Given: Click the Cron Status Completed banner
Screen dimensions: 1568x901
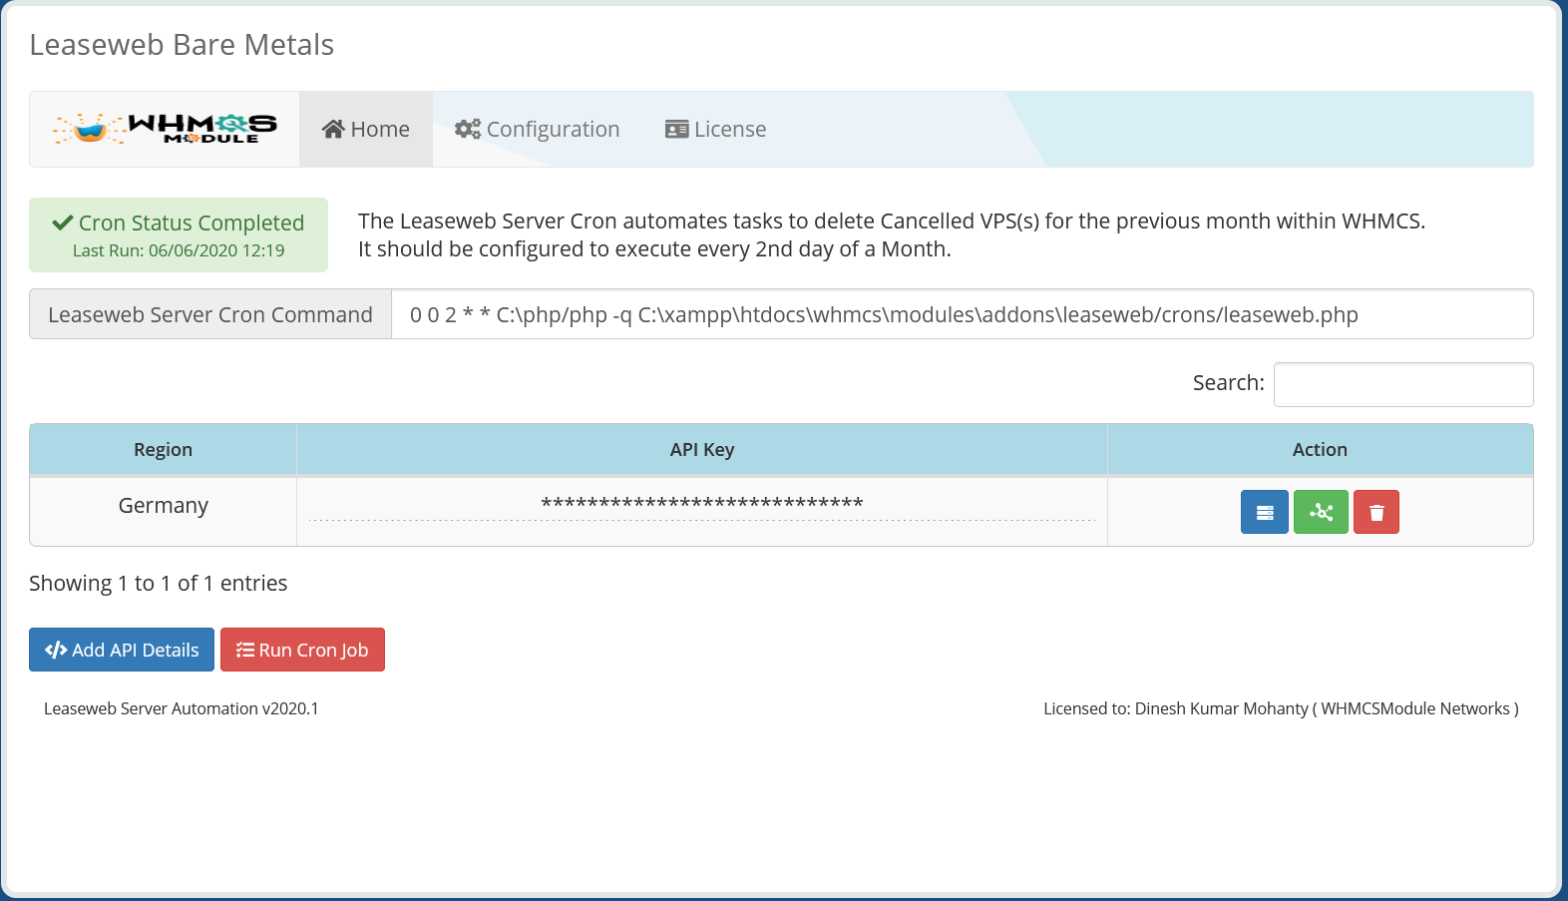Looking at the screenshot, I should click(x=179, y=235).
